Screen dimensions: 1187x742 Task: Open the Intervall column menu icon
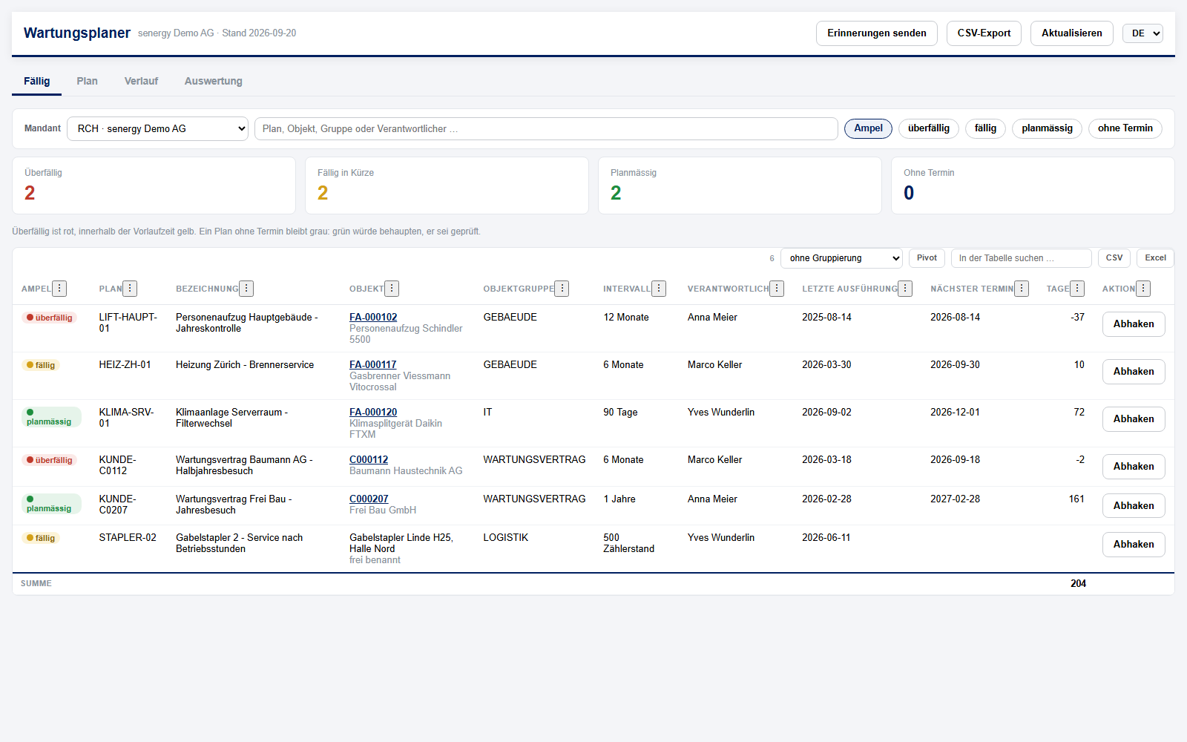(x=659, y=289)
